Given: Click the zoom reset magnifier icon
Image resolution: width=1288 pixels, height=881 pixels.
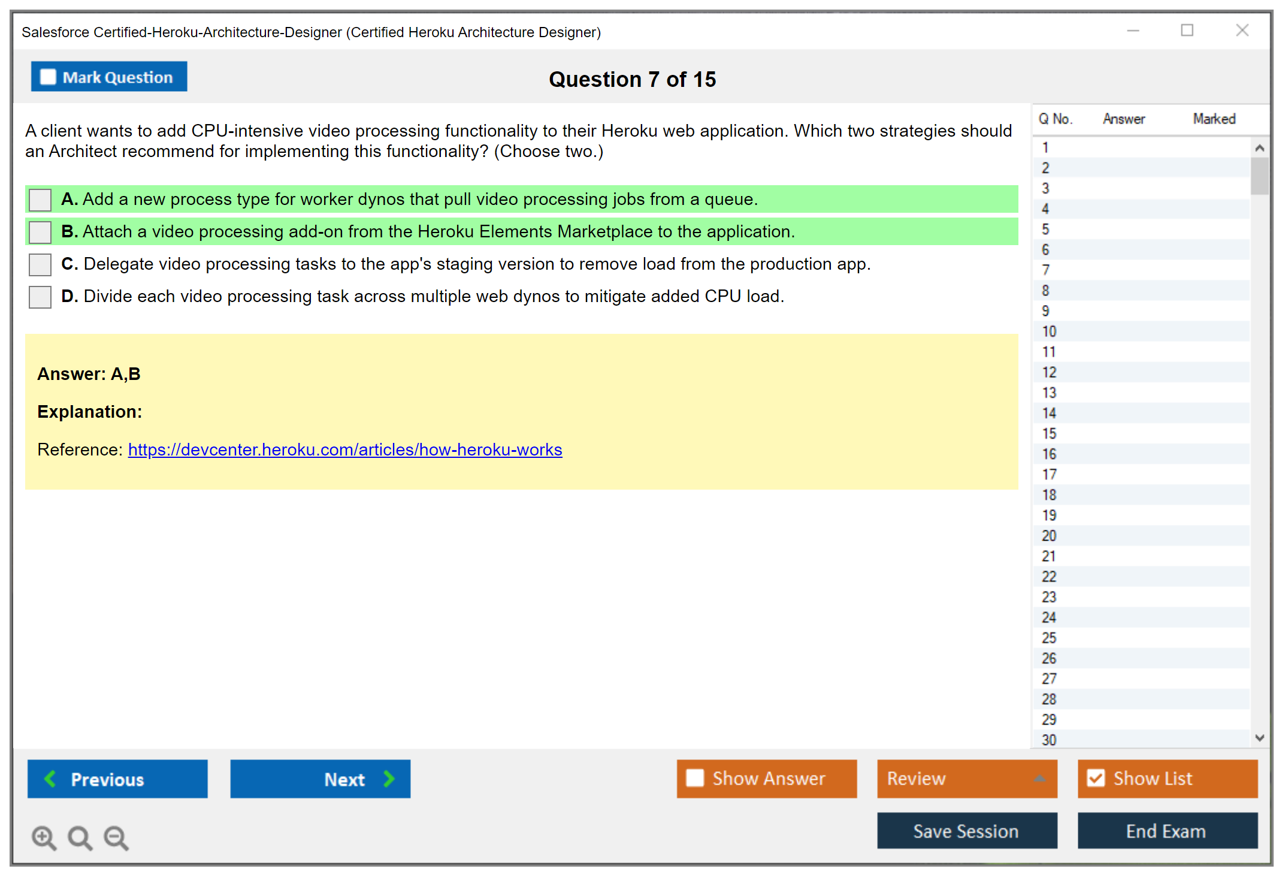Looking at the screenshot, I should point(80,837).
